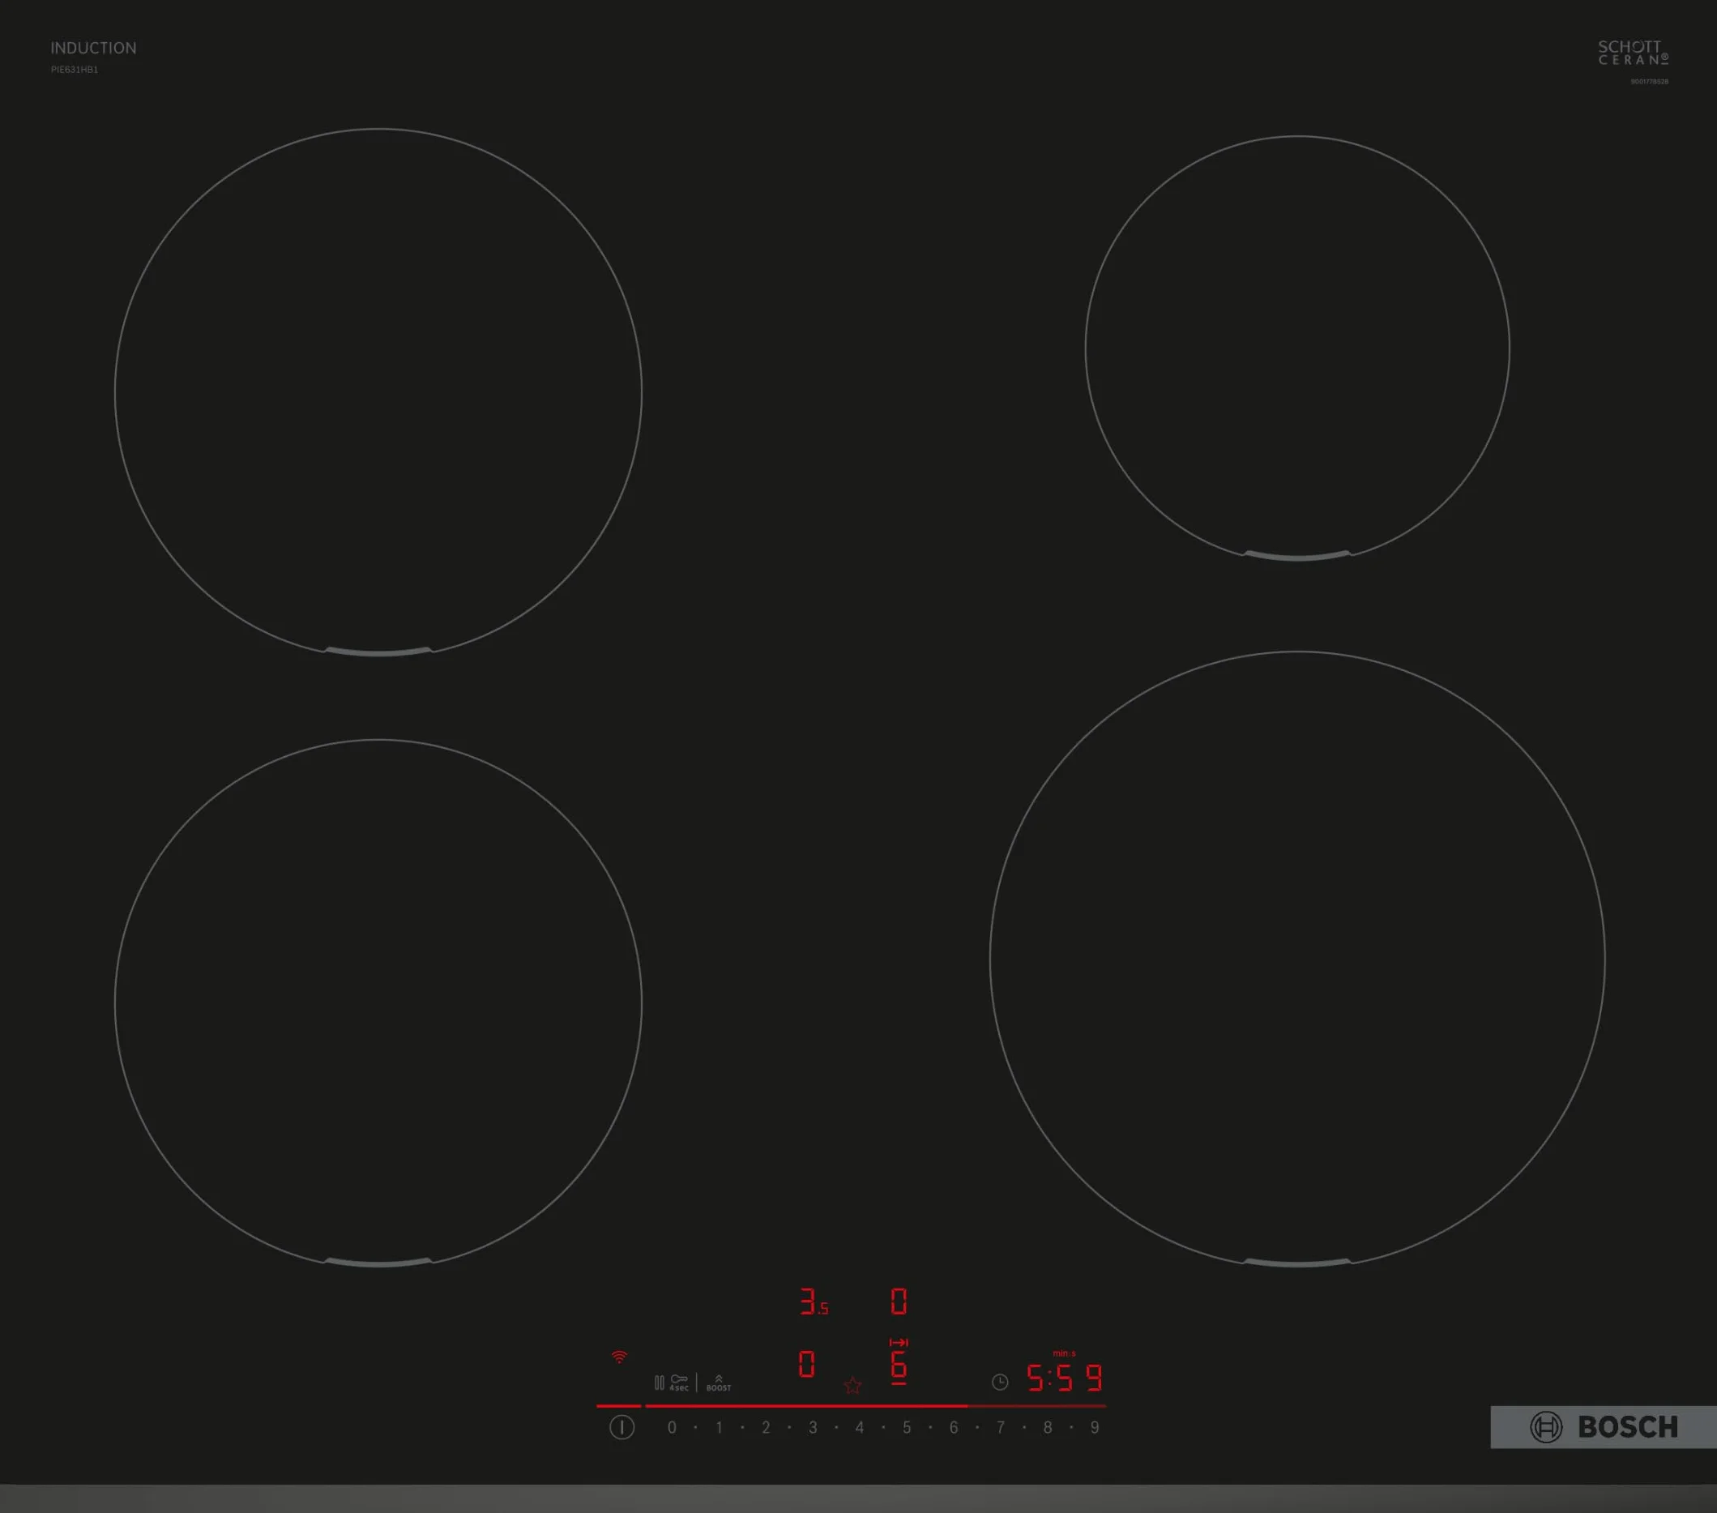Select the top-right 0 cooking zone display
This screenshot has height=1513, width=1717.
click(899, 1301)
